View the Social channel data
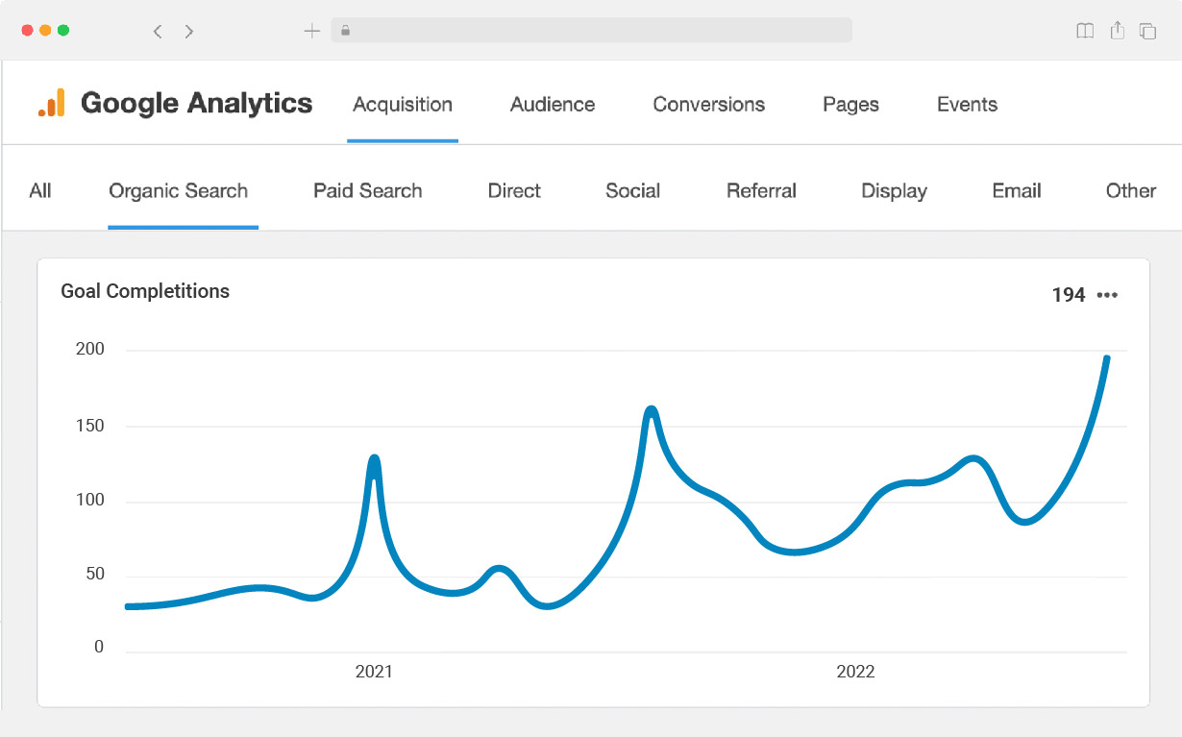This screenshot has height=737, width=1182. [632, 190]
